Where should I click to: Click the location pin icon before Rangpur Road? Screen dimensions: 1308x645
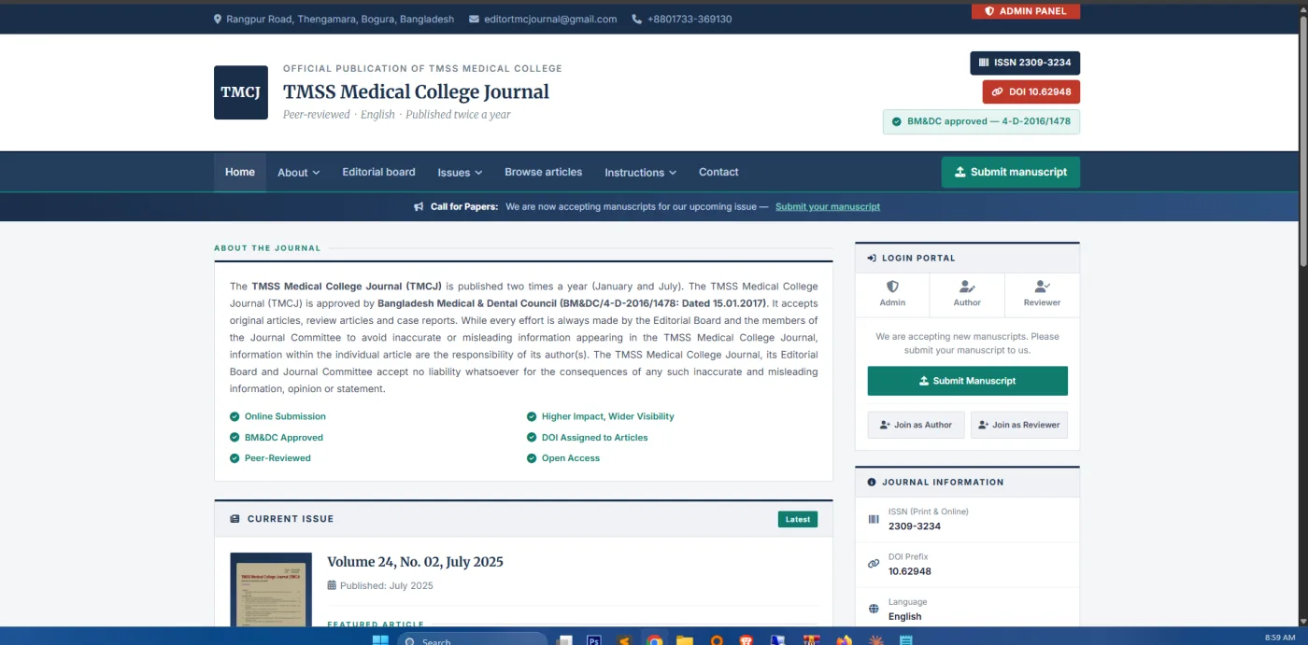[218, 19]
